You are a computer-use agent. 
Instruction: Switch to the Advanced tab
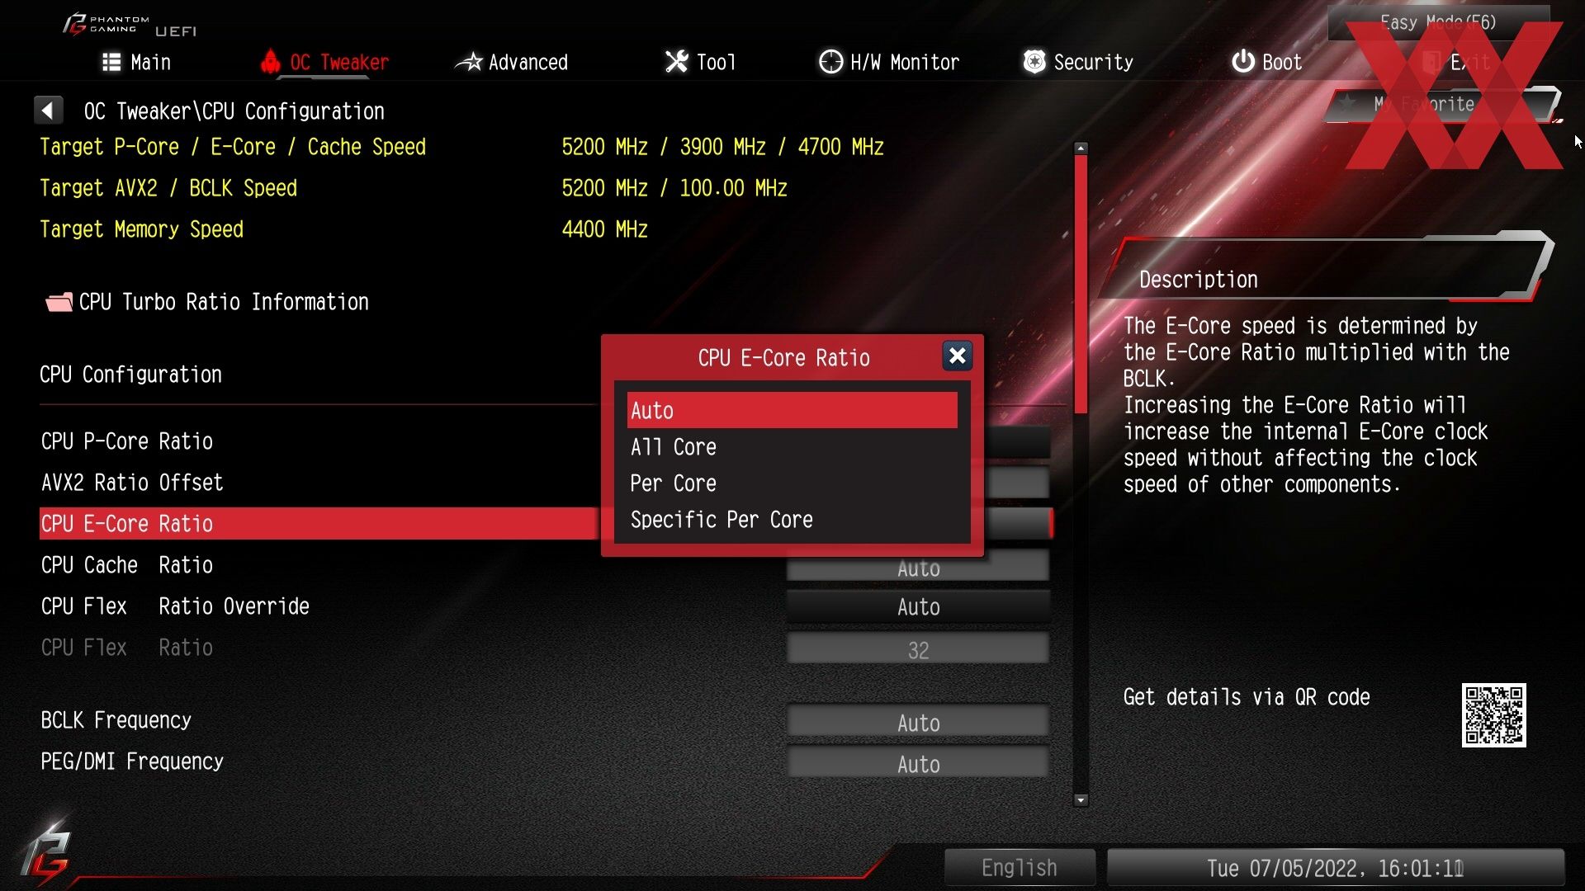click(512, 62)
